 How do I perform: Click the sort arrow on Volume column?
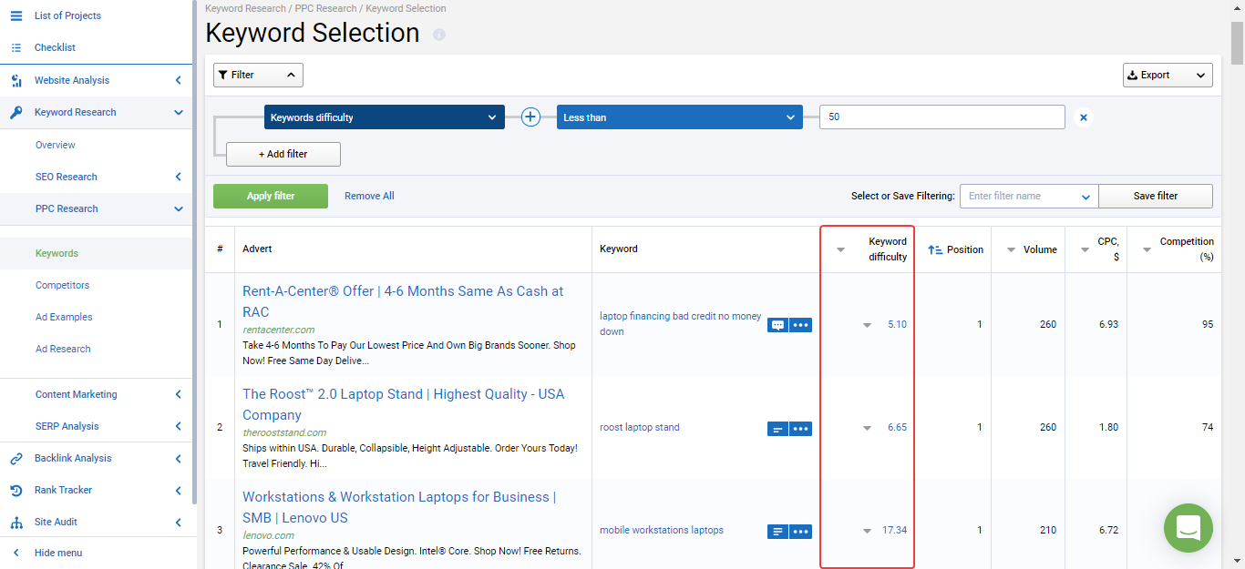[1011, 250]
